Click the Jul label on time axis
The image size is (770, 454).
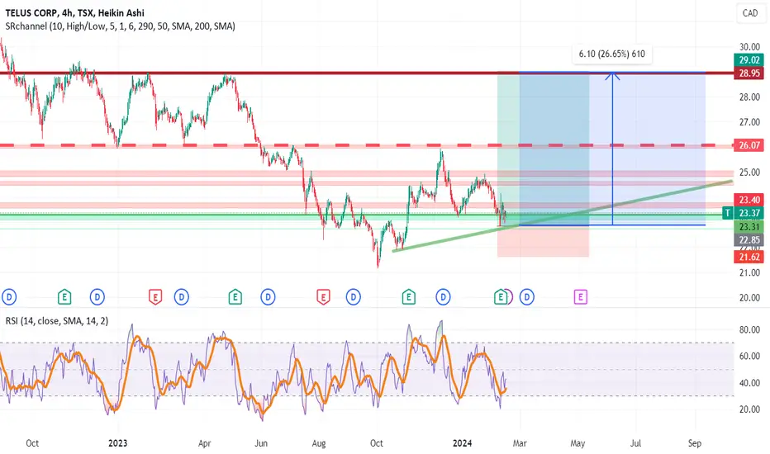[x=635, y=443]
